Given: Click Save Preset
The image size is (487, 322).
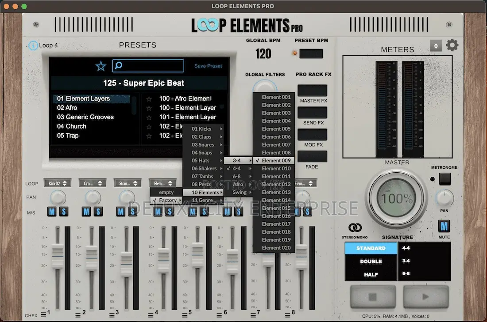Looking at the screenshot, I should tap(208, 66).
